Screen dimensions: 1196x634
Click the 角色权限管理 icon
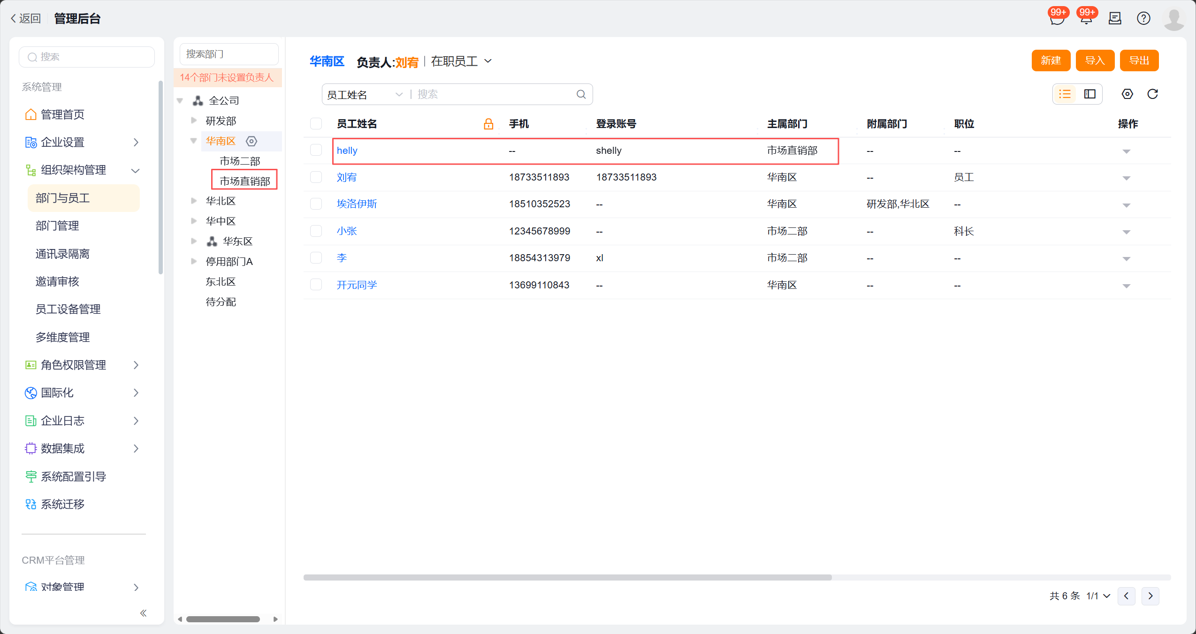click(x=30, y=365)
